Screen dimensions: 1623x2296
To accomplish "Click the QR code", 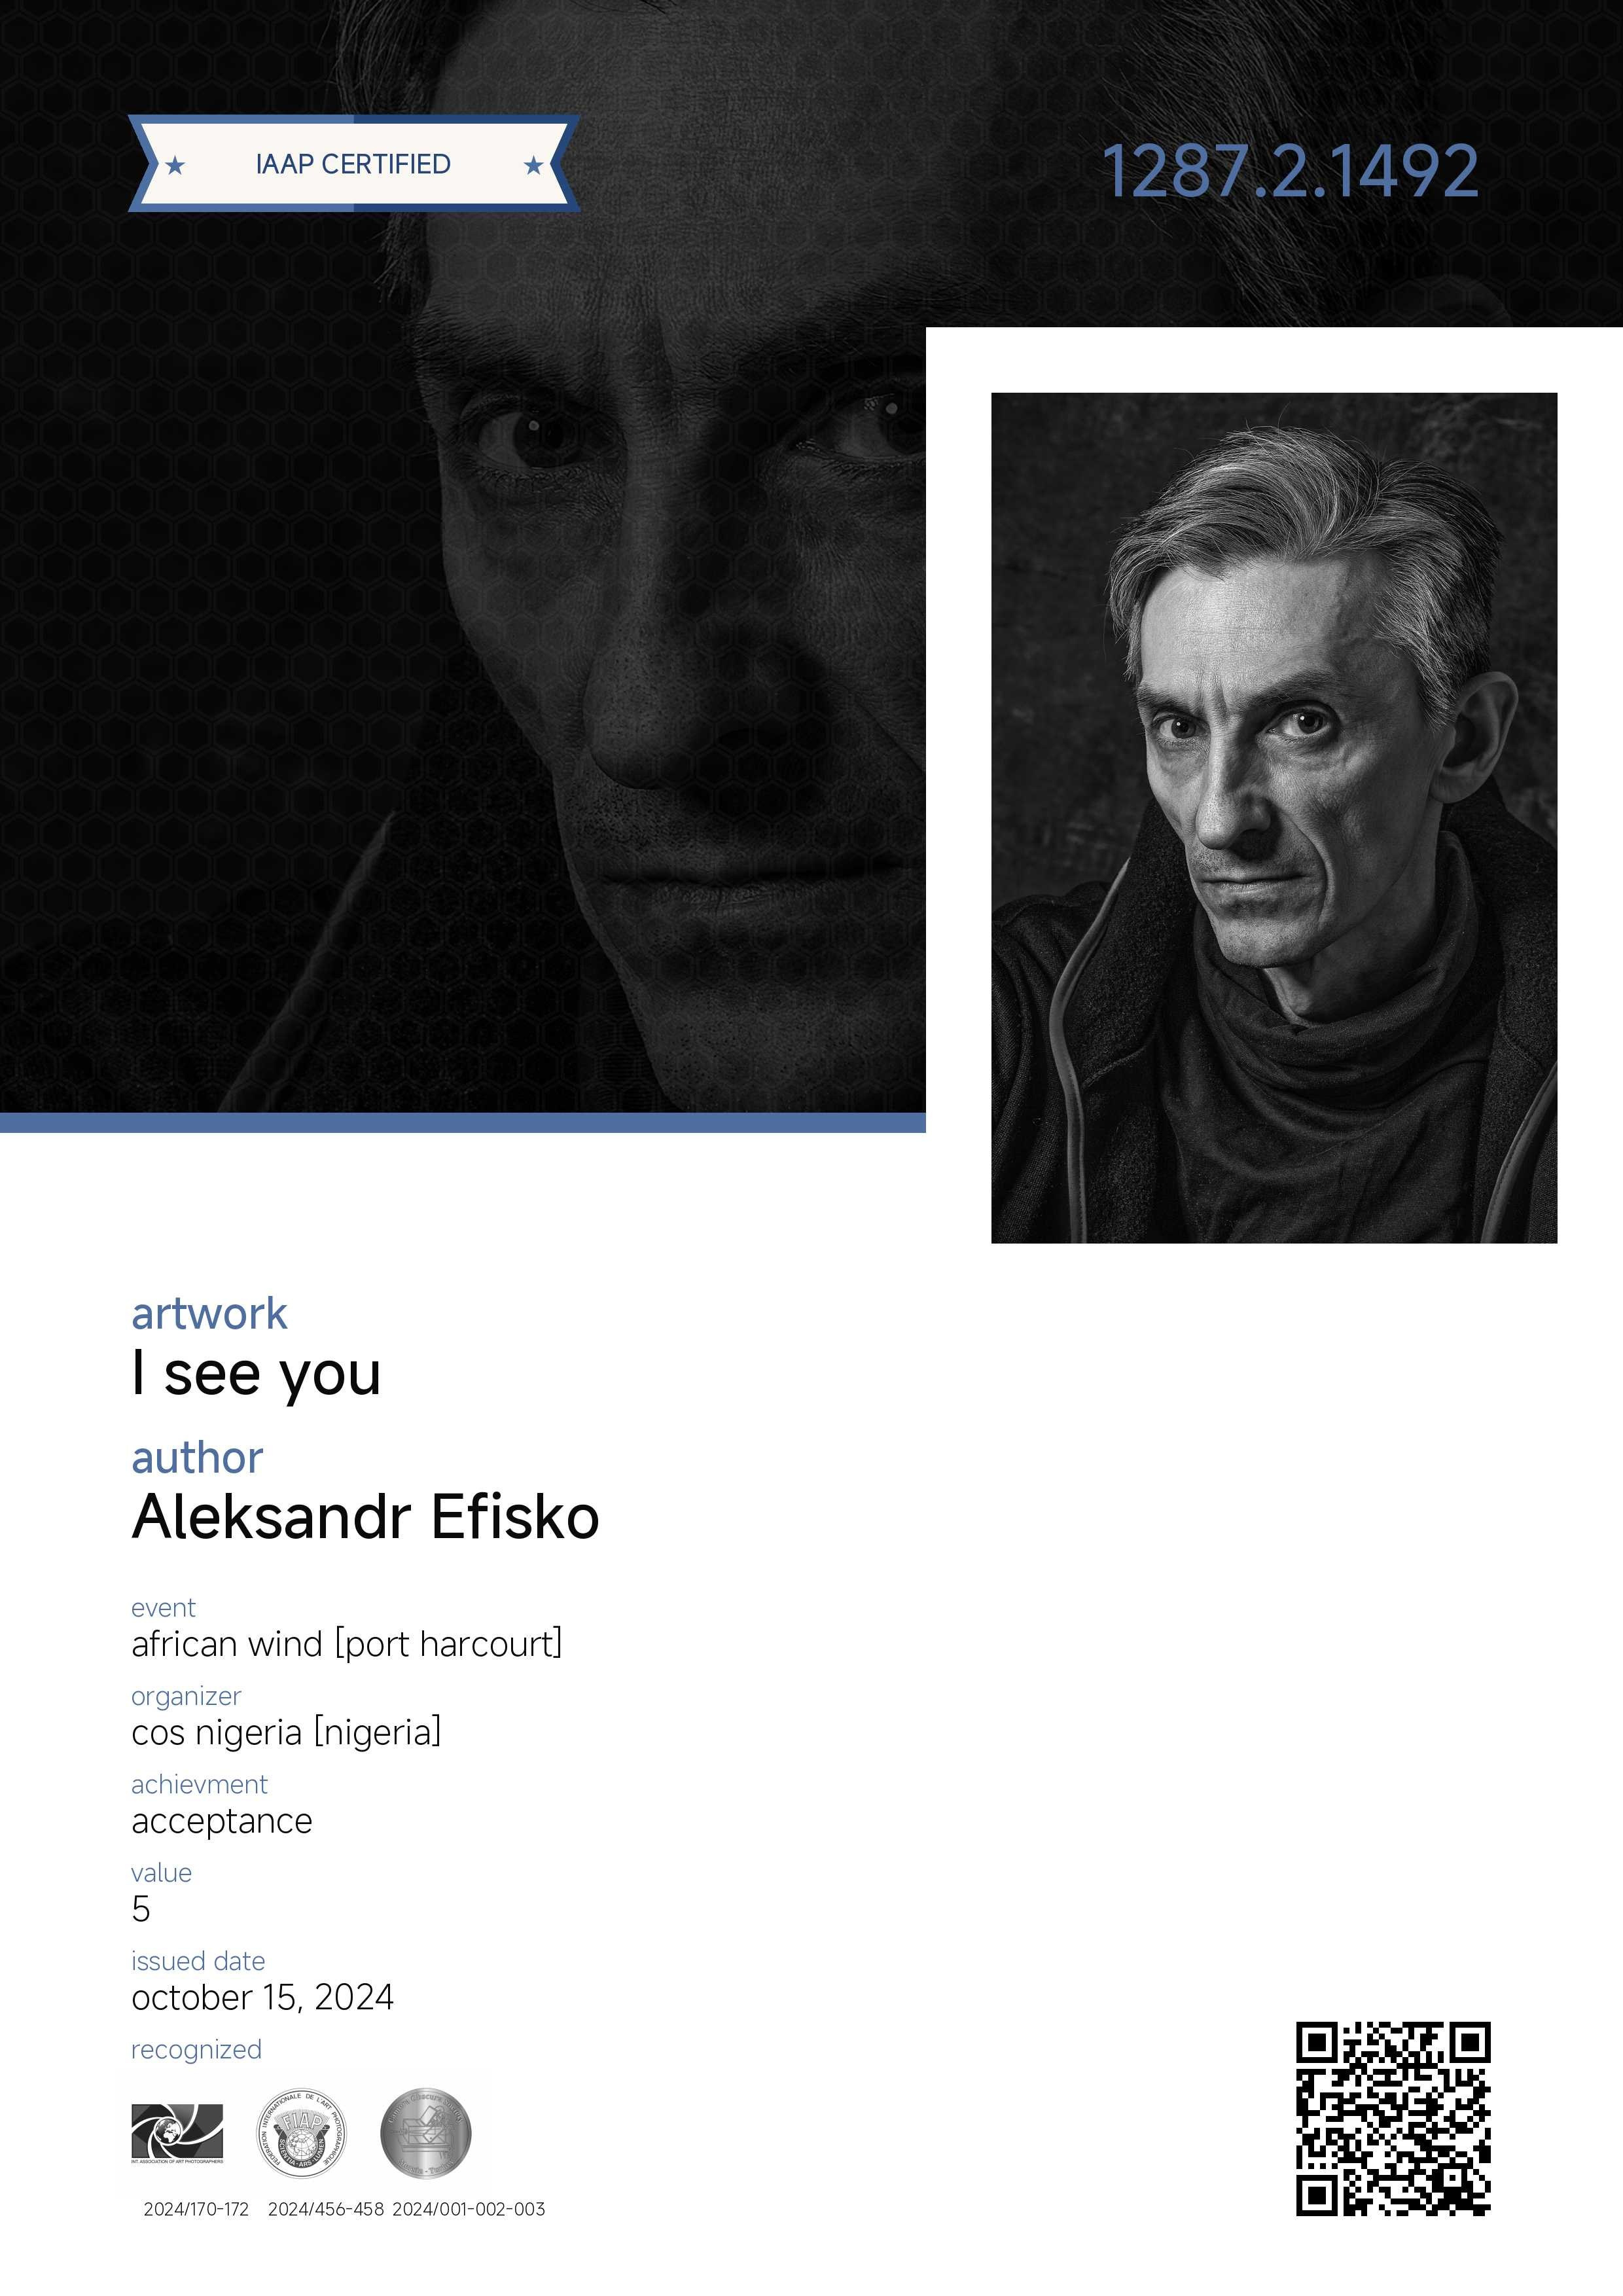I will pyautogui.click(x=1393, y=2118).
